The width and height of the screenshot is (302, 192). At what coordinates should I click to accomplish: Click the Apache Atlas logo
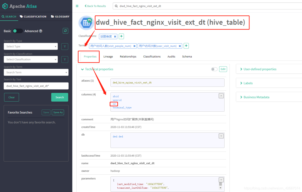click(x=20, y=6)
